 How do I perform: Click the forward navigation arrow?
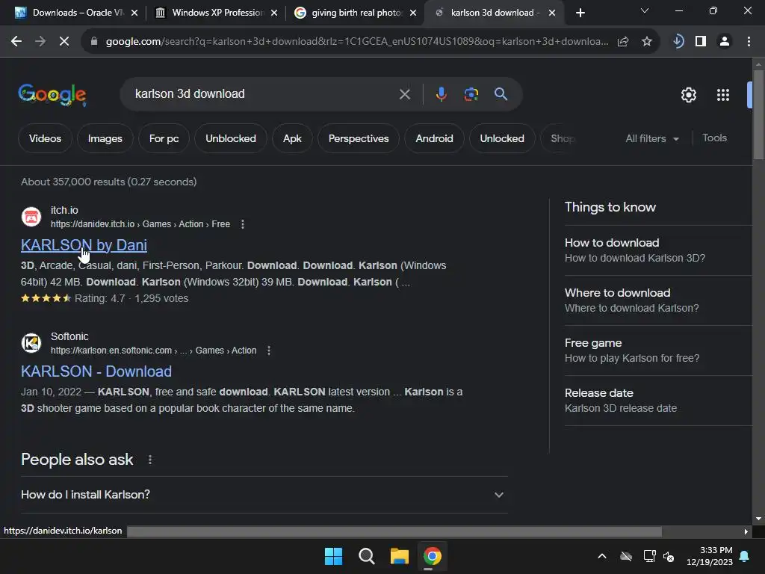coord(40,42)
